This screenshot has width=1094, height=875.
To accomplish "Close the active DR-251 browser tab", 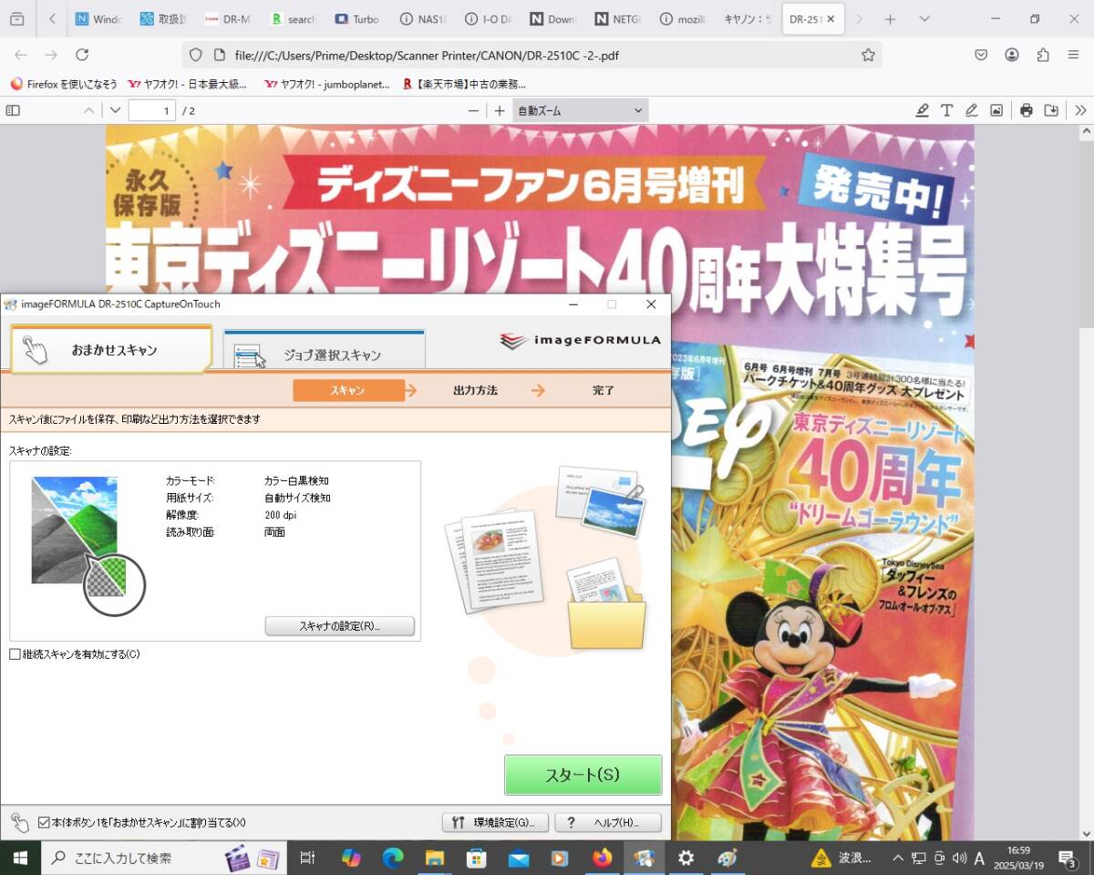I will [x=831, y=19].
